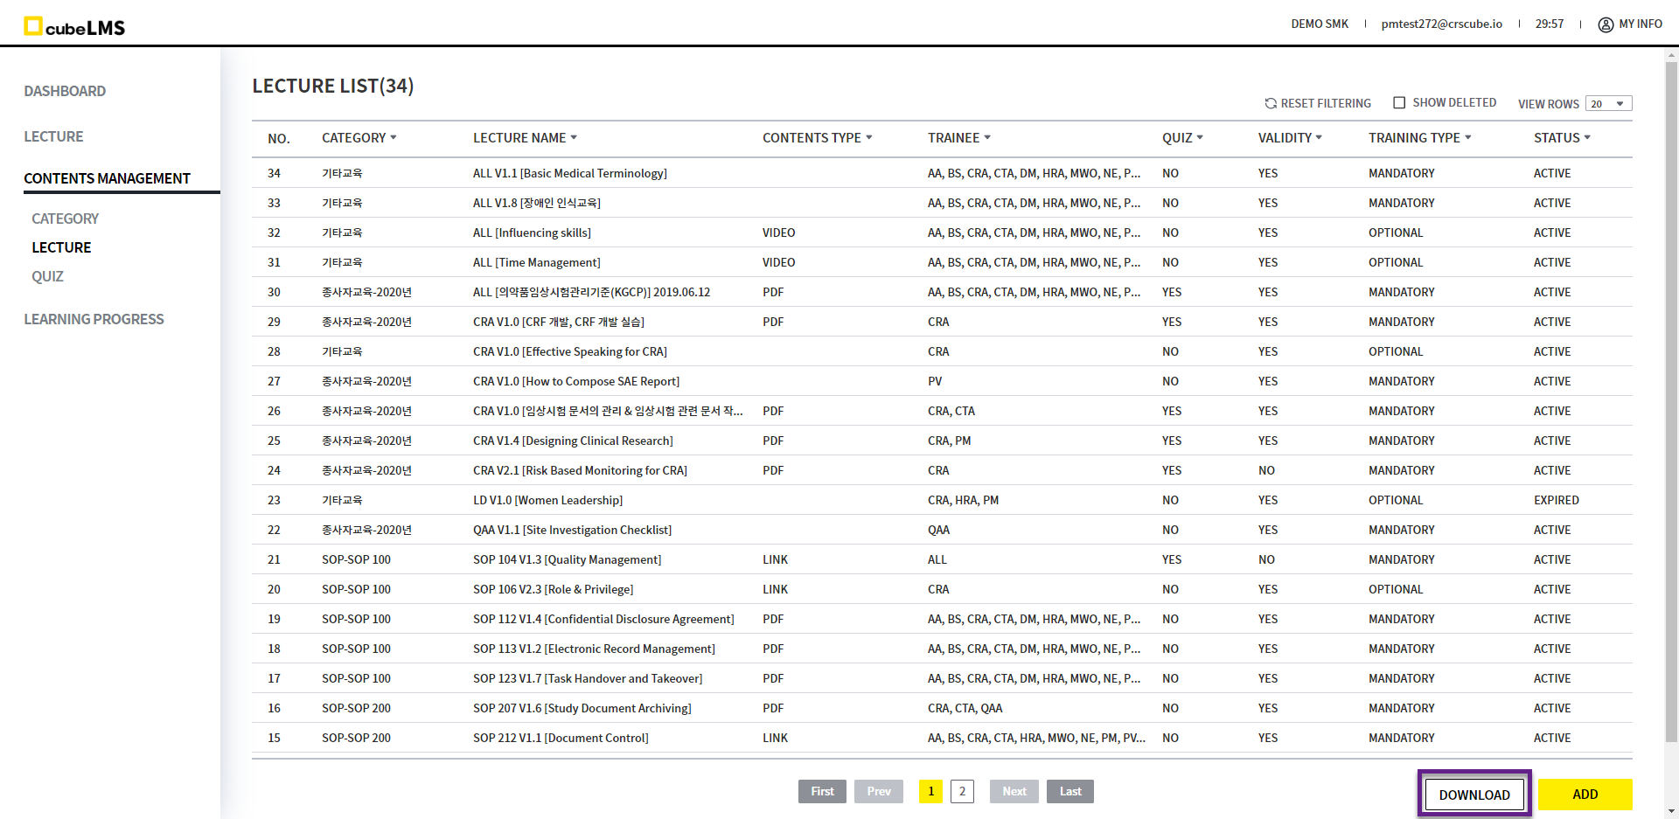Open the MY INFO user icon
The height and width of the screenshot is (819, 1679).
coord(1606,24)
